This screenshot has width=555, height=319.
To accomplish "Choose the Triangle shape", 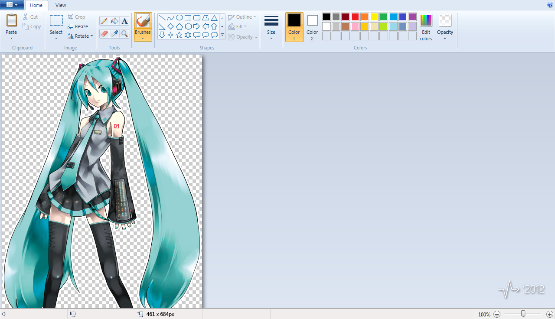I will [214, 18].
